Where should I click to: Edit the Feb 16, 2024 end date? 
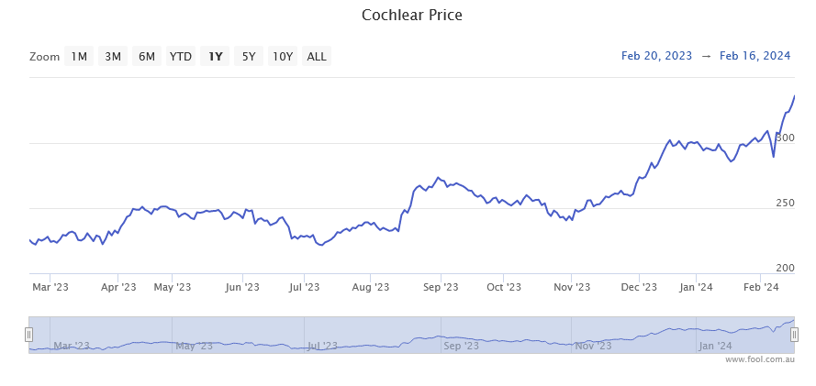[x=755, y=56]
